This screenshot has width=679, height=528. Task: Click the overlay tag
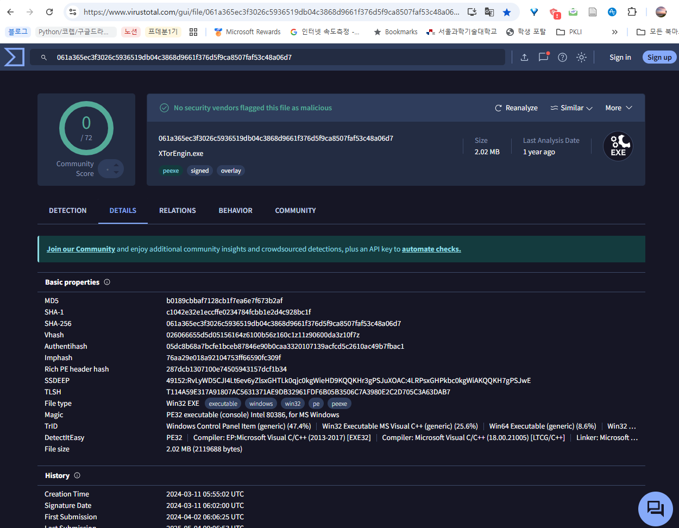pos(231,171)
